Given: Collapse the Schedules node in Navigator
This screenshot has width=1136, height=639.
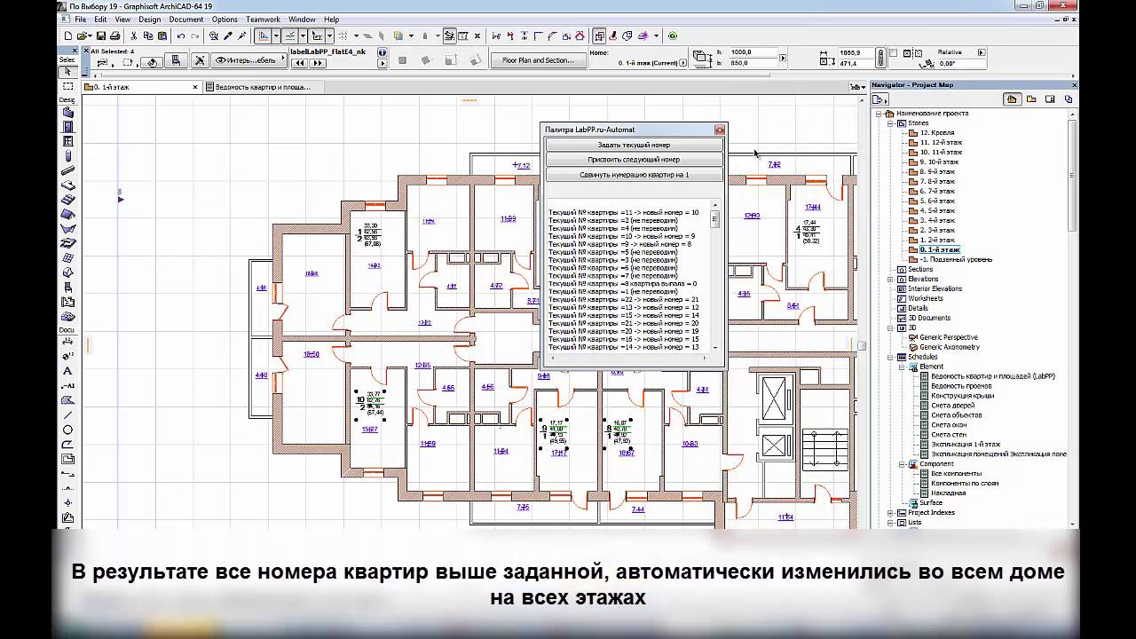Looking at the screenshot, I should [x=890, y=357].
